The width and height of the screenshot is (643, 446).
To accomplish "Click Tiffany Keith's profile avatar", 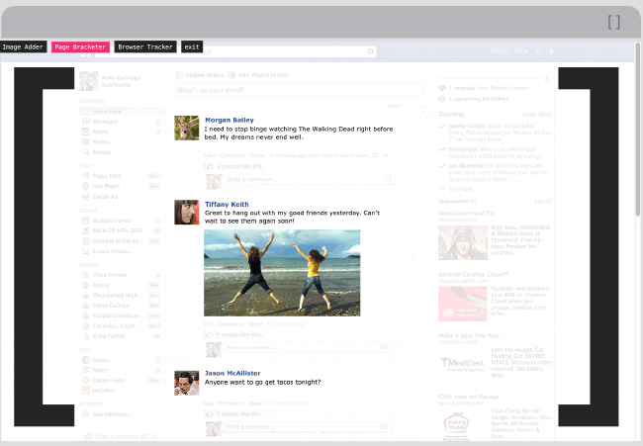I will click(x=187, y=212).
